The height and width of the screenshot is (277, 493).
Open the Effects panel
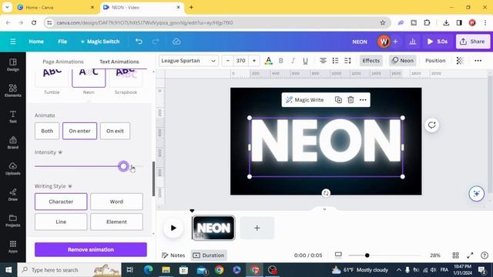[x=371, y=61]
